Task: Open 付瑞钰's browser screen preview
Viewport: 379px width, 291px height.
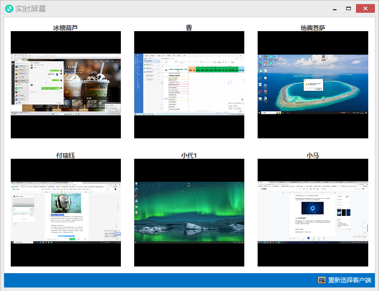Action: [66, 212]
